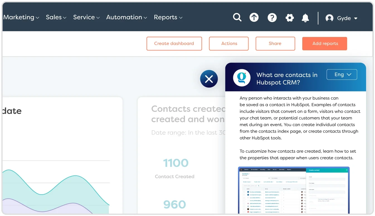Click the Share button
This screenshot has width=375, height=216.
point(275,43)
